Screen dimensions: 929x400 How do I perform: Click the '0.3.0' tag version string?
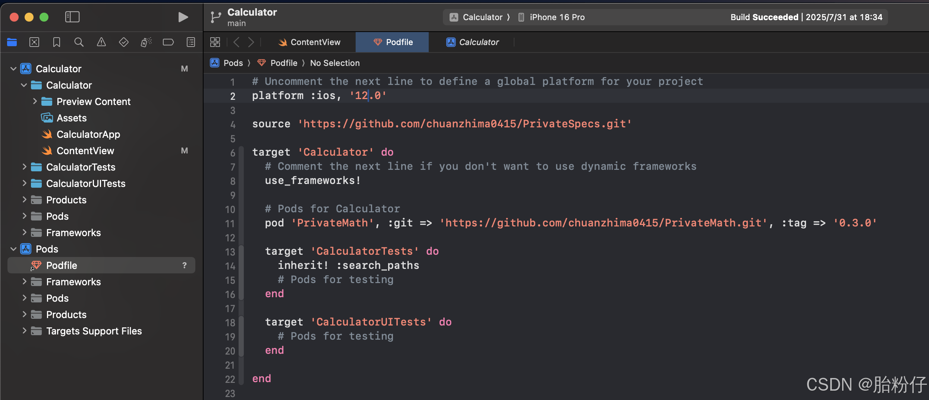855,223
